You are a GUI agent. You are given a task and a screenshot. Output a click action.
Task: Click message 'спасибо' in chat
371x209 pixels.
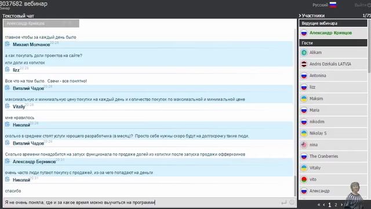(x=13, y=191)
